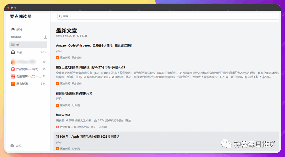Click the 314 count next to 黑客新闻
The image size is (285, 157).
(43, 84)
